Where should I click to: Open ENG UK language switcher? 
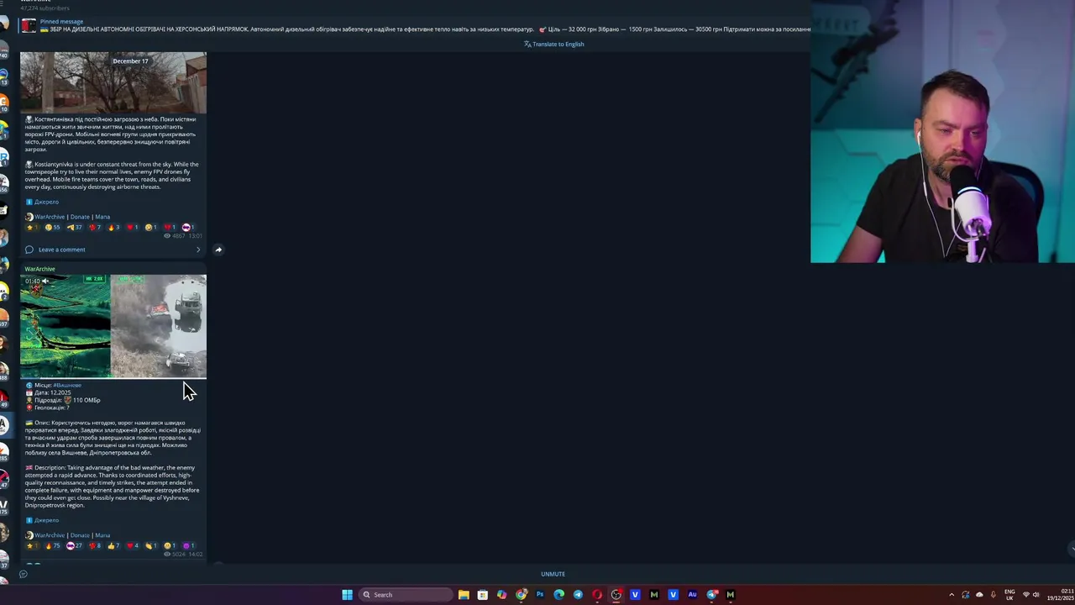[x=1009, y=595]
